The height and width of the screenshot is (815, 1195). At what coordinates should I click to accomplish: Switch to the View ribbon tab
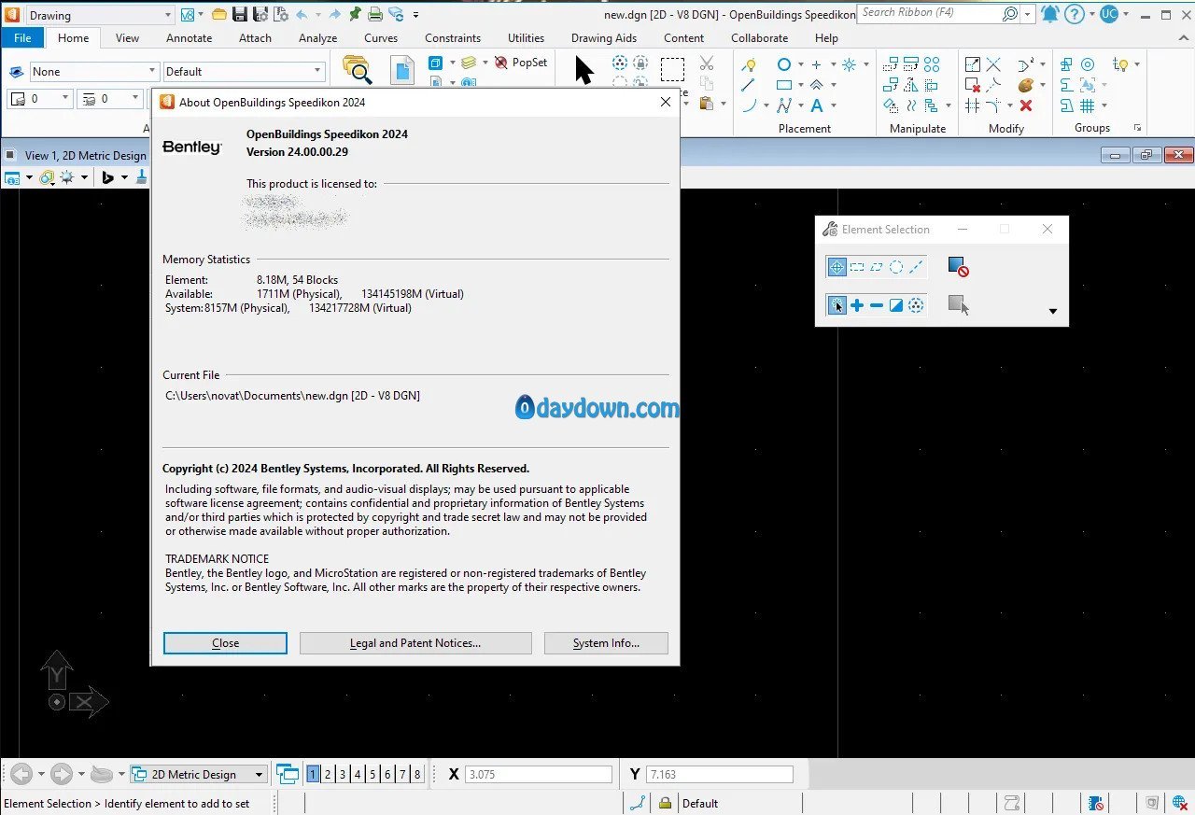(127, 38)
